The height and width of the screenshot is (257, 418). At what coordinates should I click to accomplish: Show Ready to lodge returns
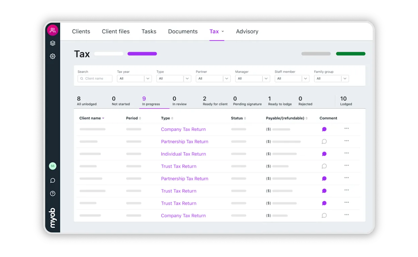pyautogui.click(x=280, y=101)
